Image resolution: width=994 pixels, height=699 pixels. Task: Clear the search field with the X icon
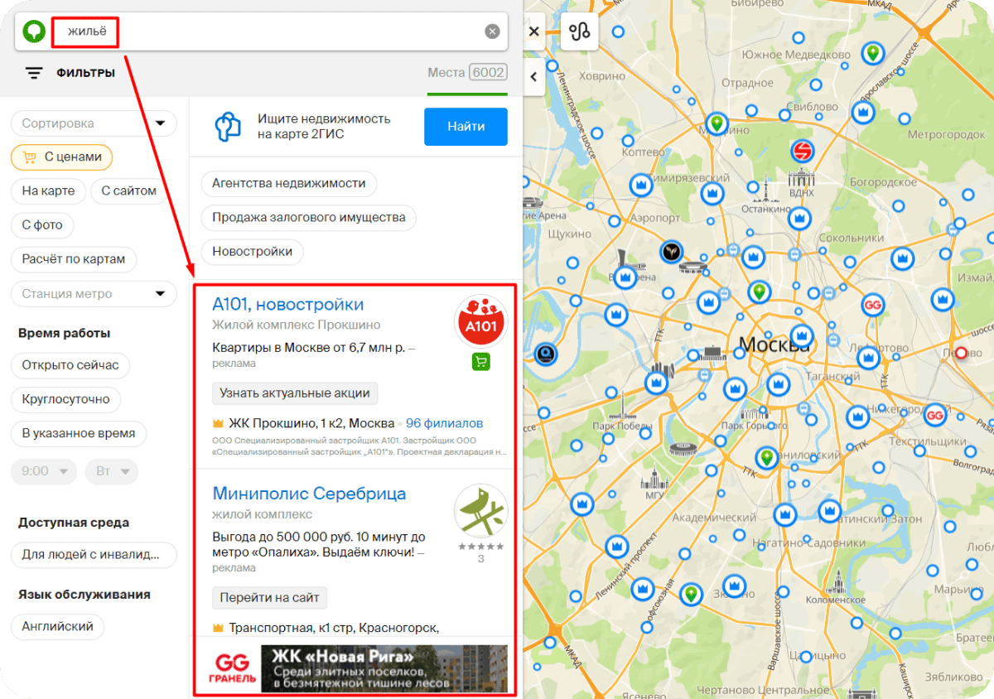492,31
